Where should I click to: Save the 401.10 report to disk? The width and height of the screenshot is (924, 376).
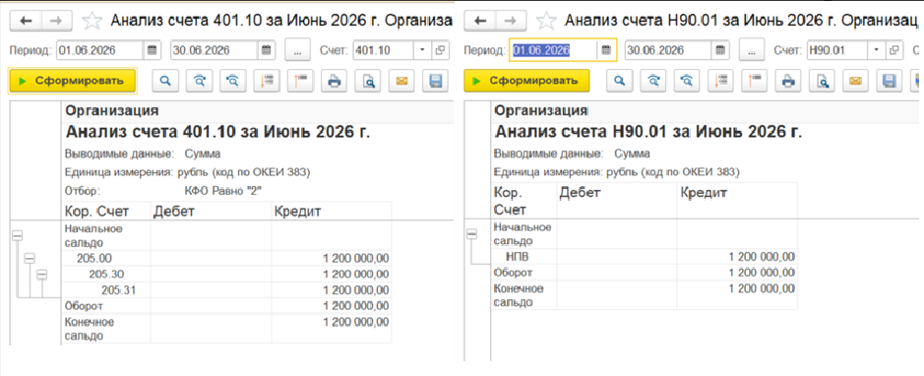pyautogui.click(x=436, y=82)
